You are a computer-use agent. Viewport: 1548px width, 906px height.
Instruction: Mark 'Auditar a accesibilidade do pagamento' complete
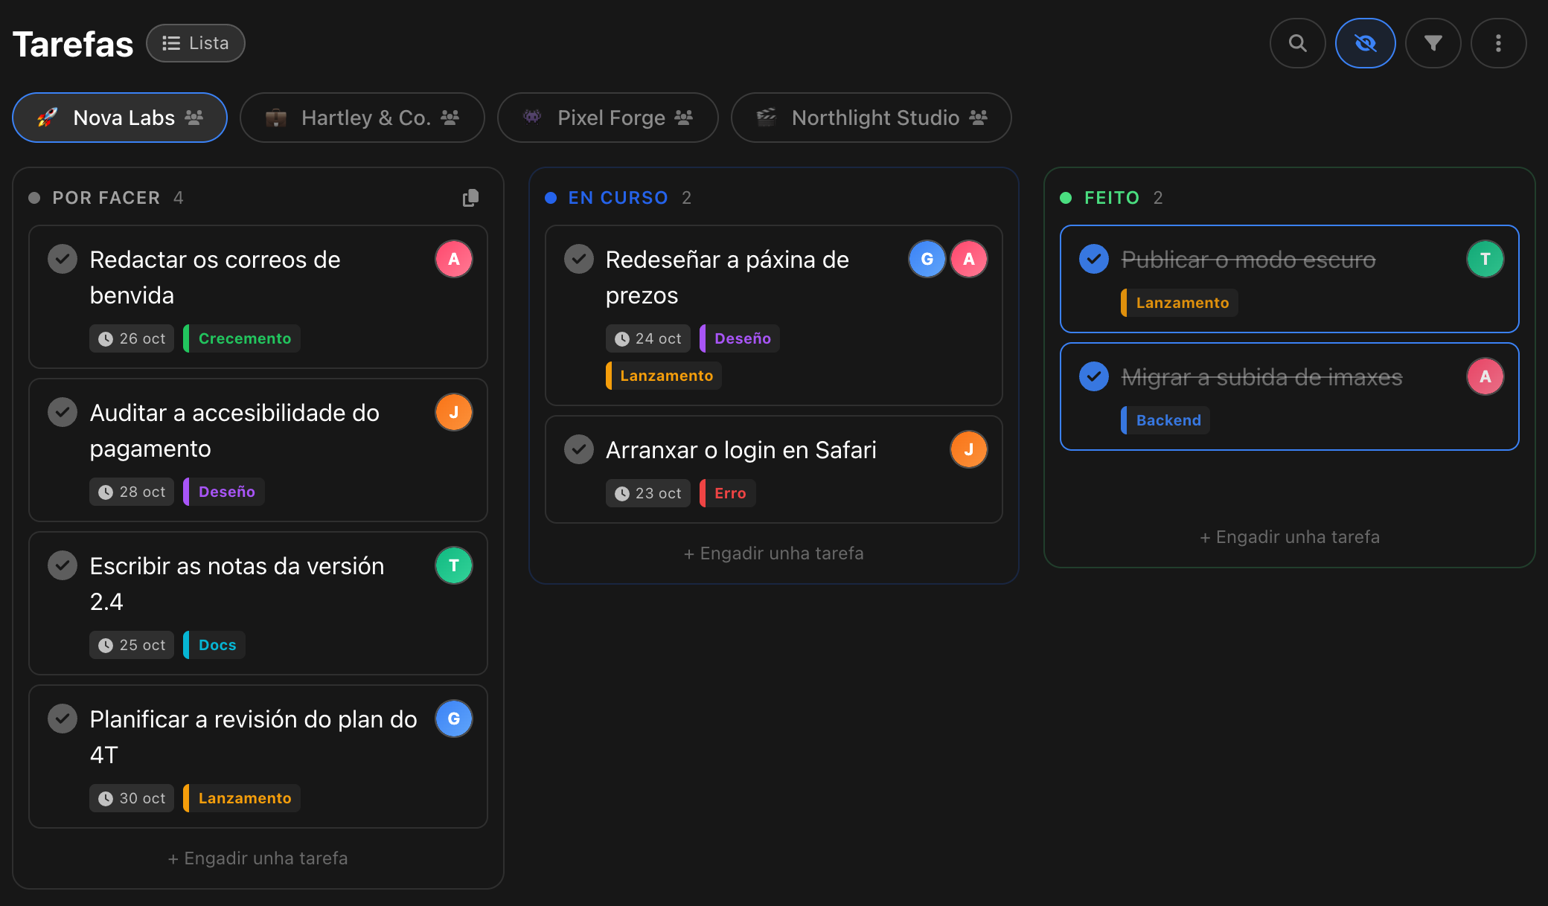click(x=63, y=412)
